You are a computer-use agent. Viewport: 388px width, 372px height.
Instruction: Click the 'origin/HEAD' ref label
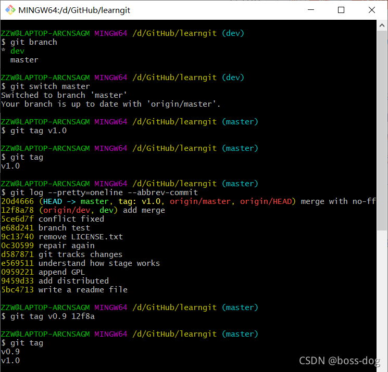click(x=266, y=201)
